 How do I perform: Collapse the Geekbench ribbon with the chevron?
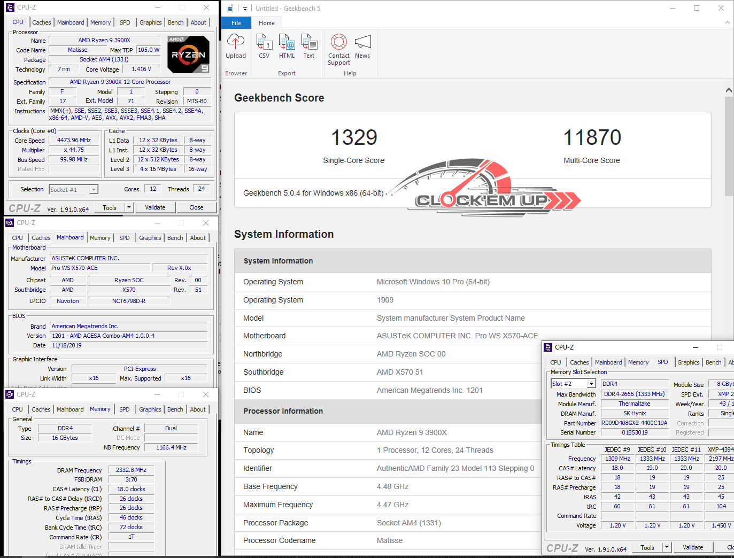pos(727,22)
